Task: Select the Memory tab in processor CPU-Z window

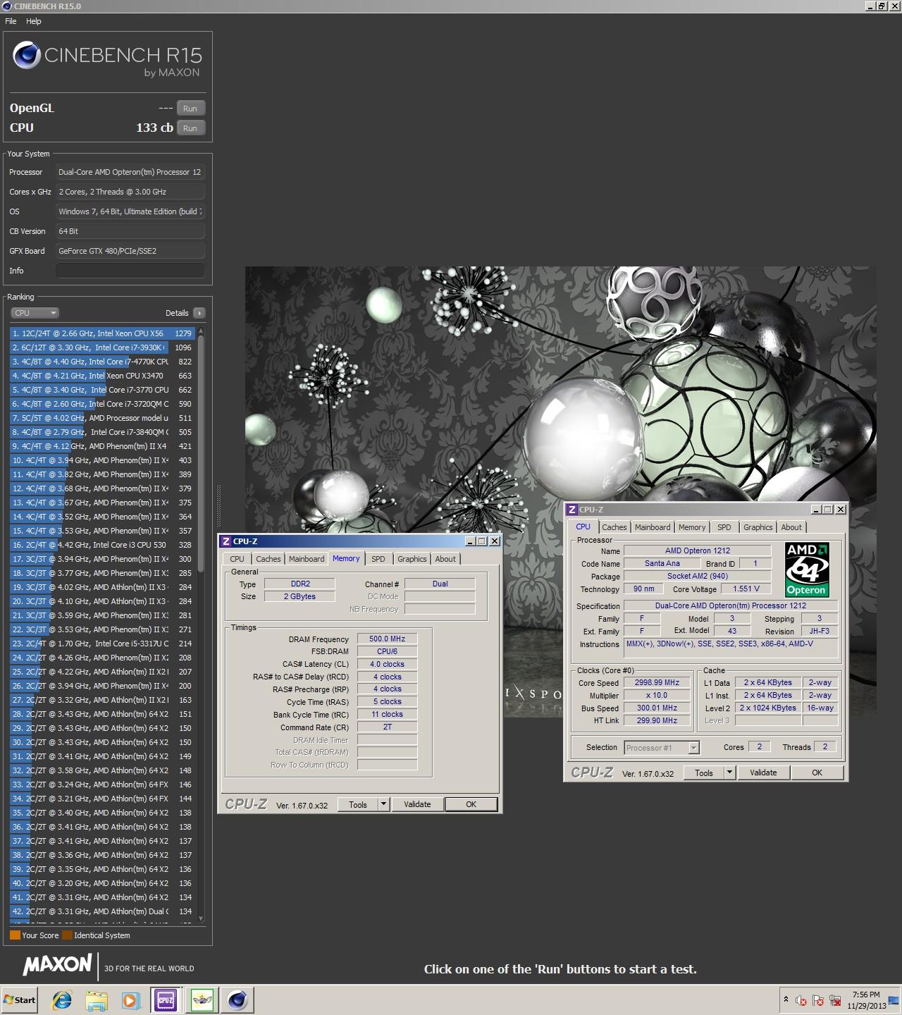Action: [692, 527]
